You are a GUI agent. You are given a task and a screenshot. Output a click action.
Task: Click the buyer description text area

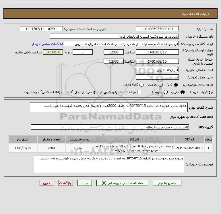pyautogui.click(x=109, y=164)
